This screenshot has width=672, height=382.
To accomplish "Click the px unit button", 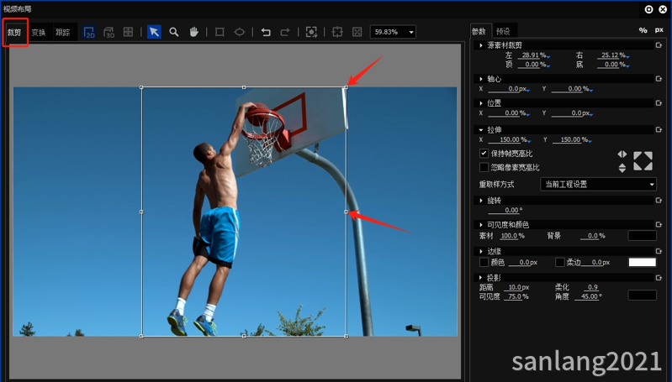I will (x=659, y=31).
